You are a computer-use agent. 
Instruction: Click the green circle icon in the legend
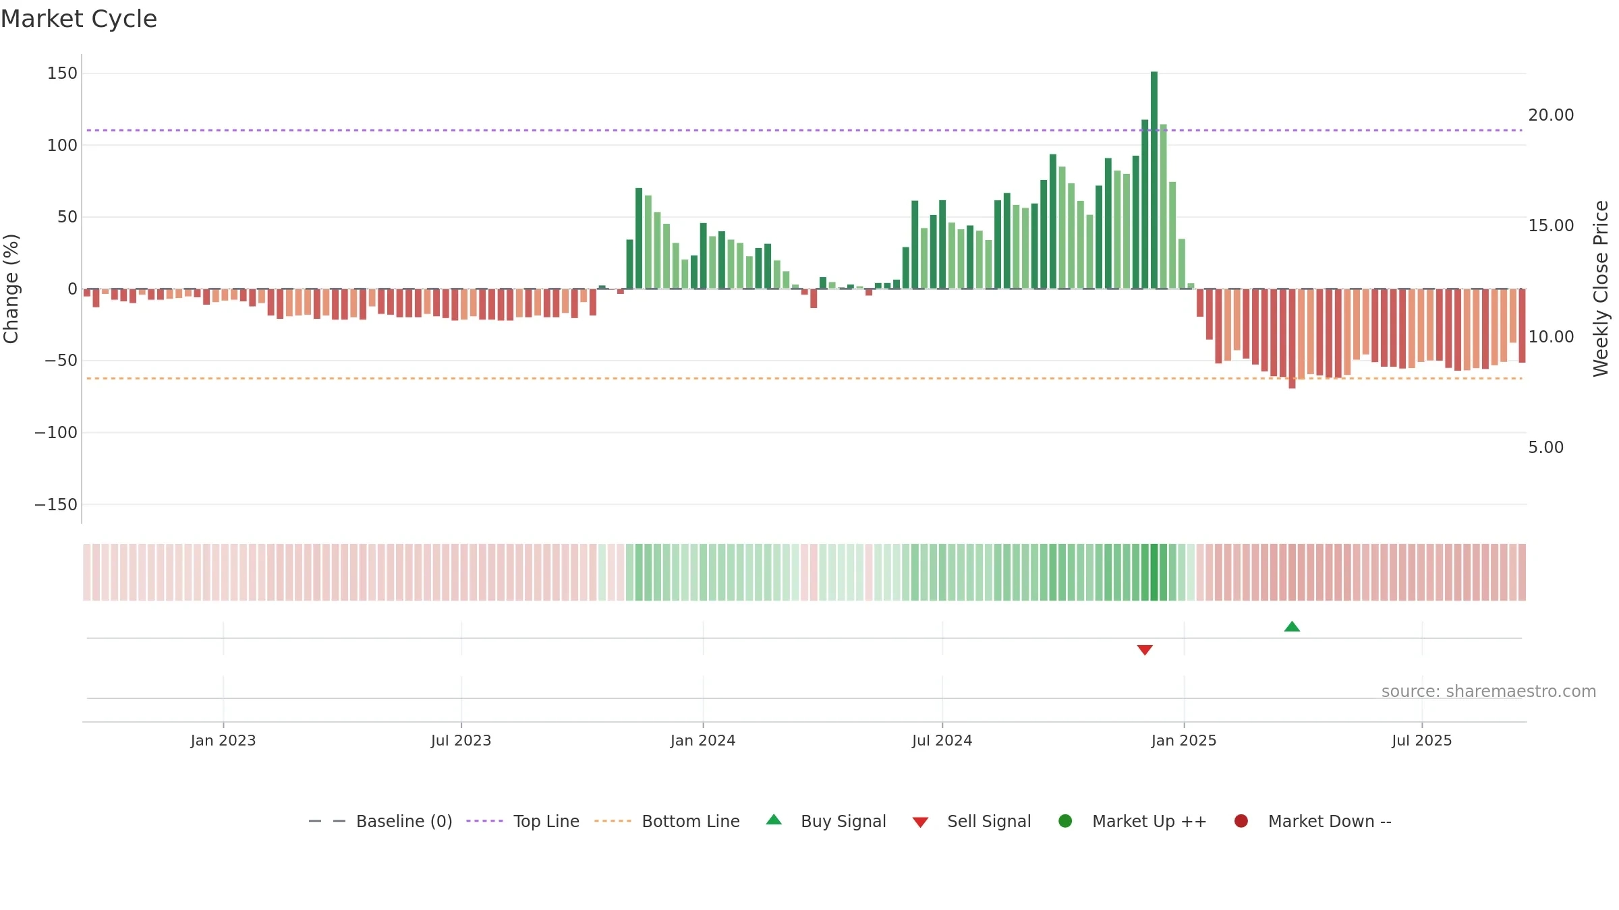pyautogui.click(x=1065, y=821)
